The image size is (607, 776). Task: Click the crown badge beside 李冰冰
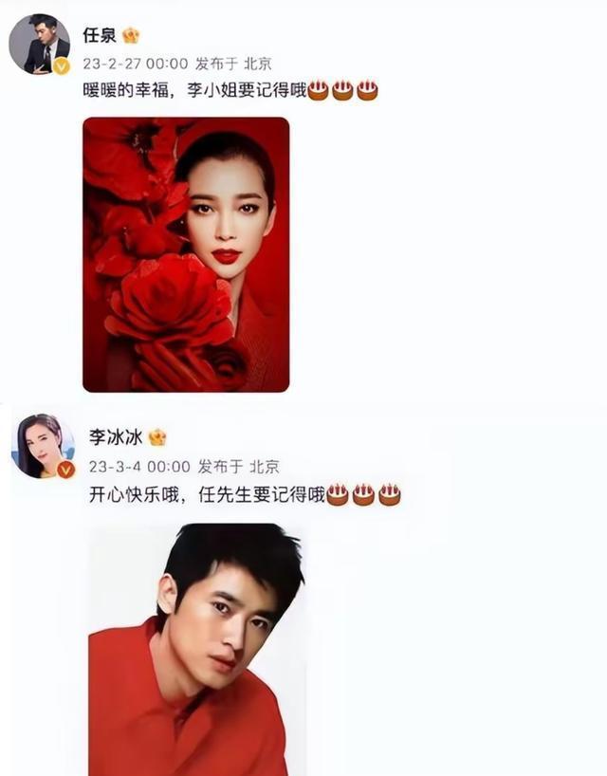click(x=157, y=437)
